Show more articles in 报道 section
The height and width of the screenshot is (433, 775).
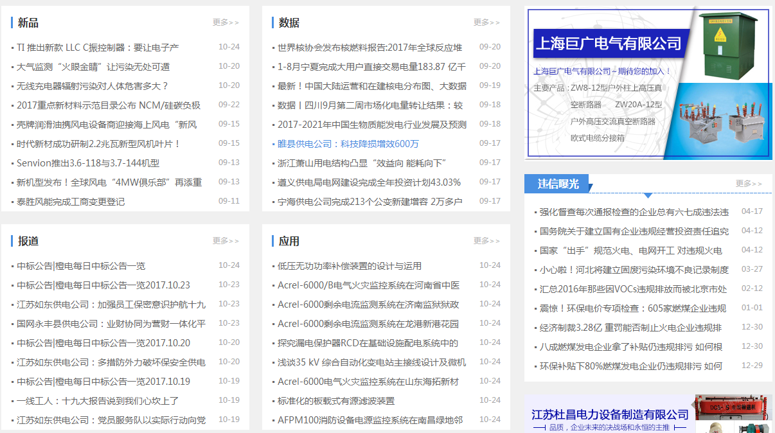pos(226,241)
